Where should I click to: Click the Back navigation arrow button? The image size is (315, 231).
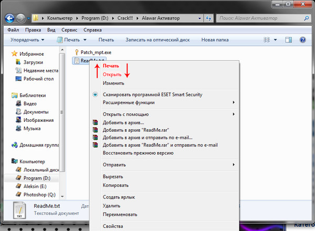(9, 17)
